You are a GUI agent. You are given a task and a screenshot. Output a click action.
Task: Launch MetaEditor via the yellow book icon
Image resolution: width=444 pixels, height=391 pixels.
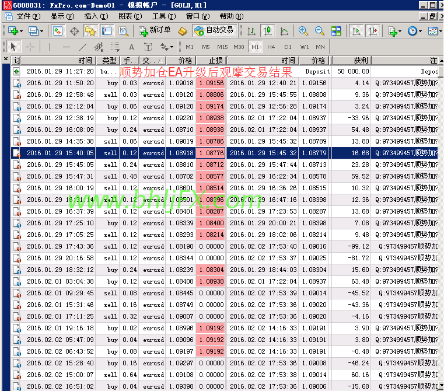point(183,31)
